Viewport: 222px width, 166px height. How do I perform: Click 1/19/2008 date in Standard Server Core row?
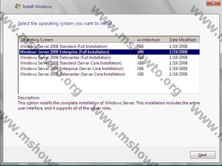(178, 63)
